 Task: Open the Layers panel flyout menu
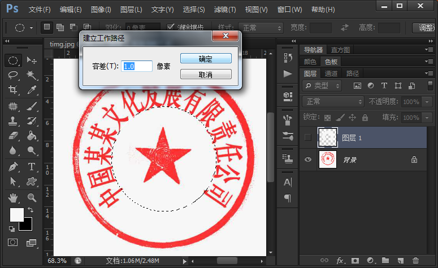pyautogui.click(x=429, y=73)
